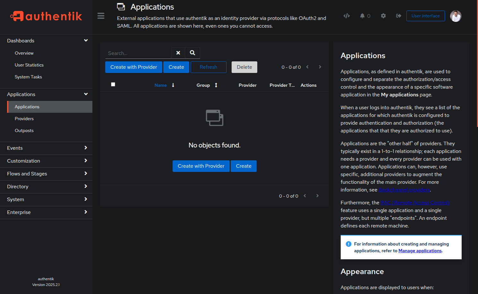The height and width of the screenshot is (294, 478).
Task: Collapse the Applications sidebar section
Action: point(46,94)
